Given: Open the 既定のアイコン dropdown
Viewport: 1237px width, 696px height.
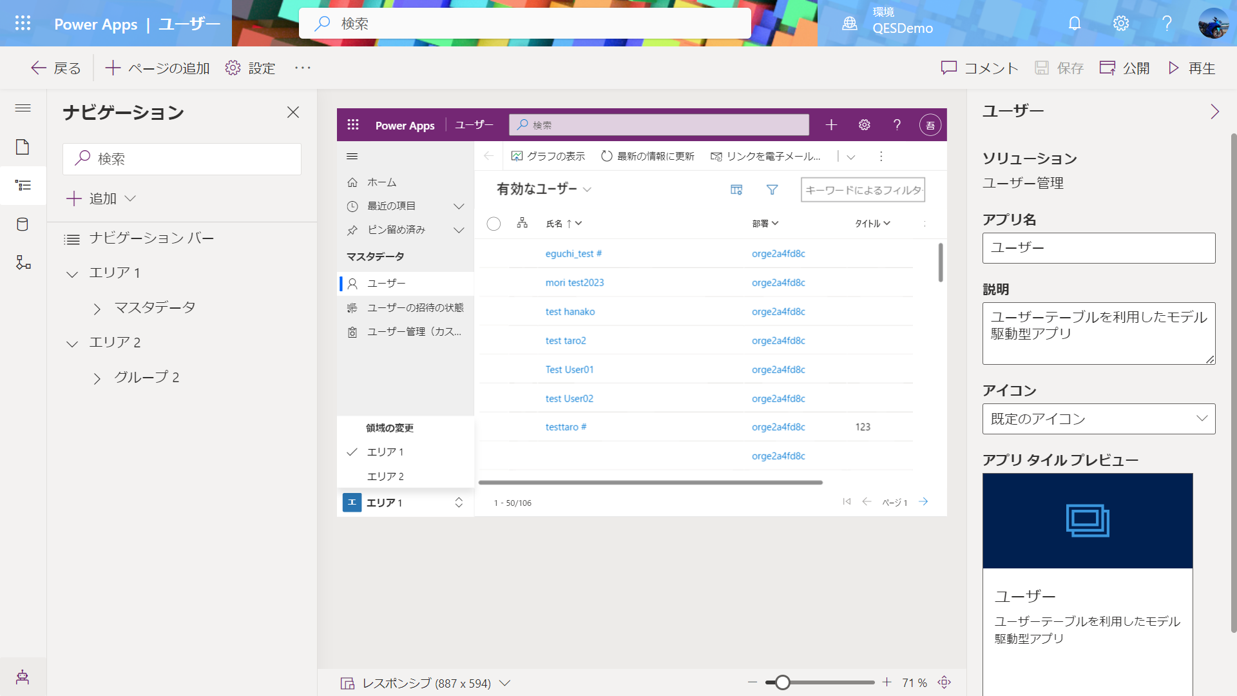Looking at the screenshot, I should [1098, 419].
